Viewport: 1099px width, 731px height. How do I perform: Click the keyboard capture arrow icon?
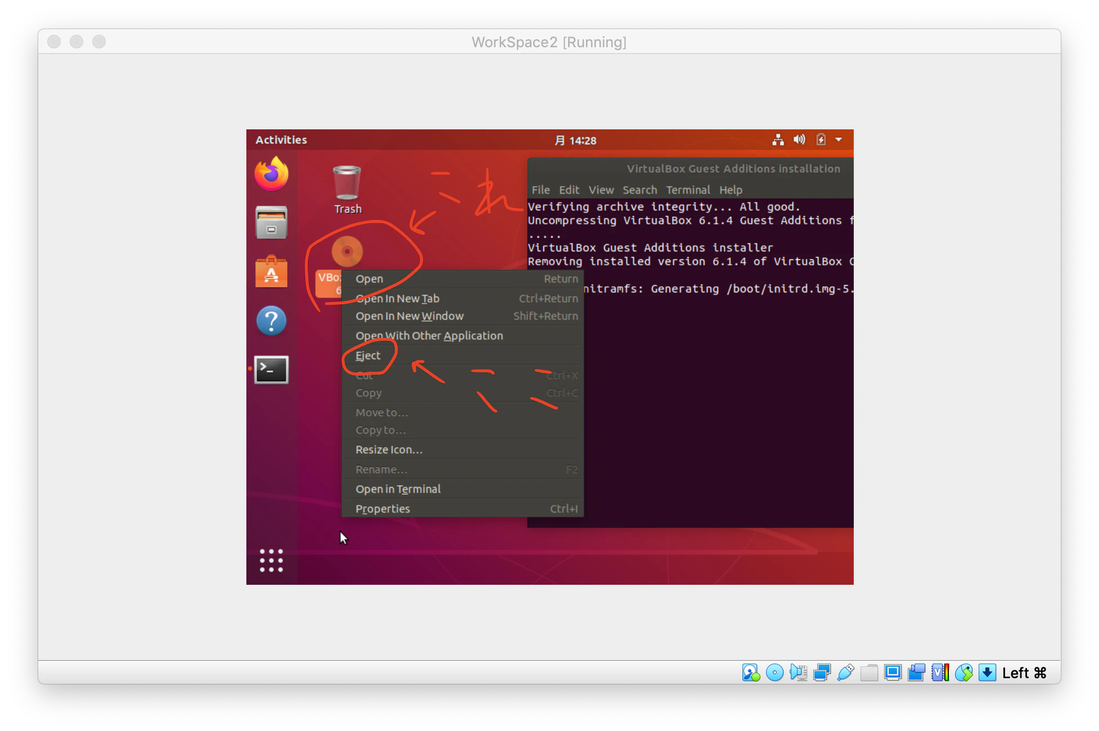coord(987,673)
